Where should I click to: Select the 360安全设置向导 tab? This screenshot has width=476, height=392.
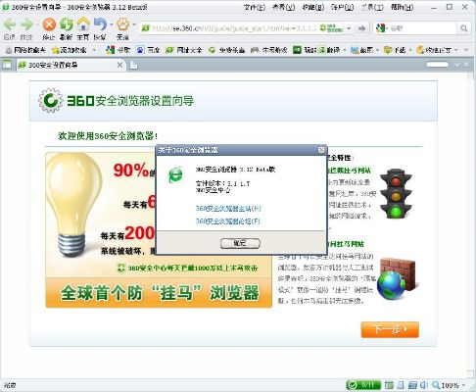click(71, 65)
